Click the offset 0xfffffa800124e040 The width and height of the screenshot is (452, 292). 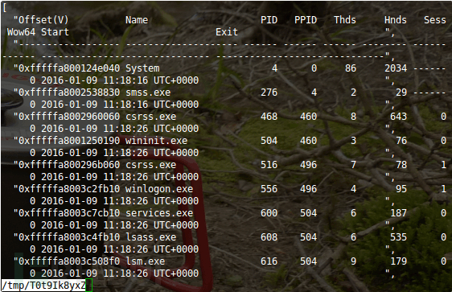69,68
